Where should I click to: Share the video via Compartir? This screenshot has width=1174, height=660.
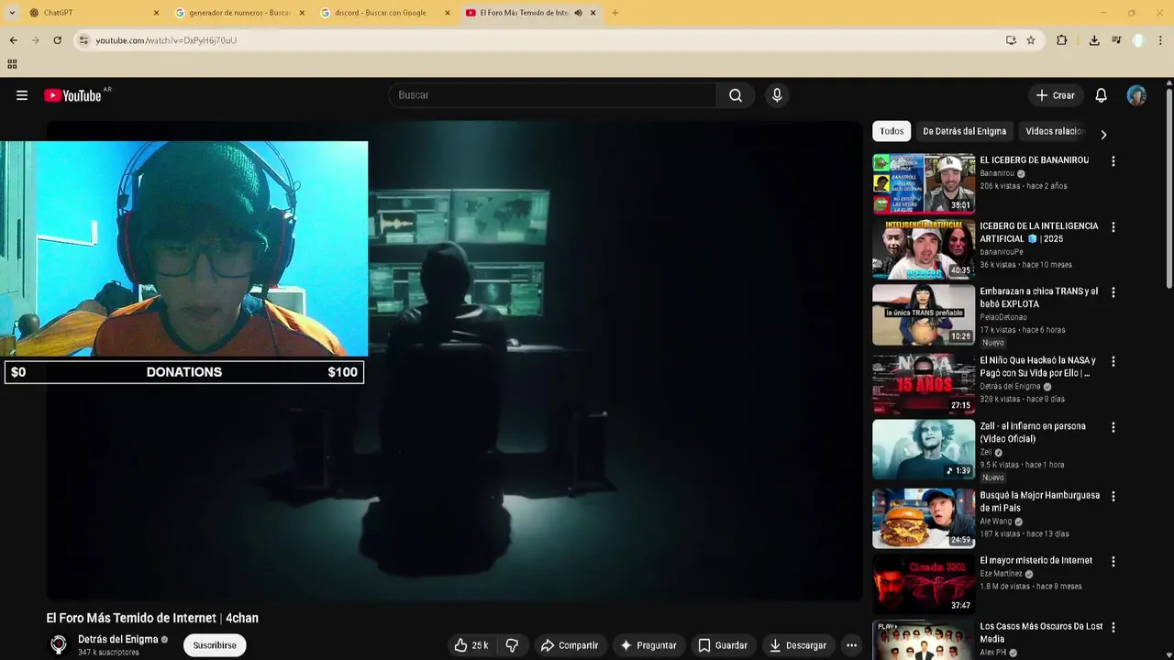click(569, 645)
